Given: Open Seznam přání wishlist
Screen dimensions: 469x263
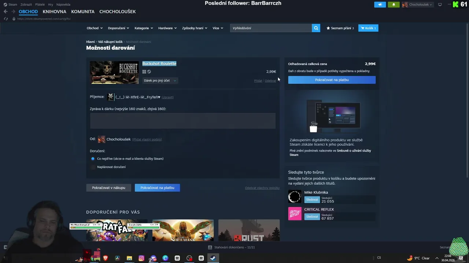Looking at the screenshot, I should point(340,28).
